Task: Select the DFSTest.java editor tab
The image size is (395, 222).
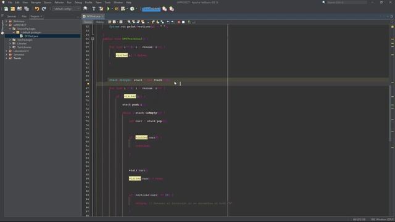Action: click(93, 17)
